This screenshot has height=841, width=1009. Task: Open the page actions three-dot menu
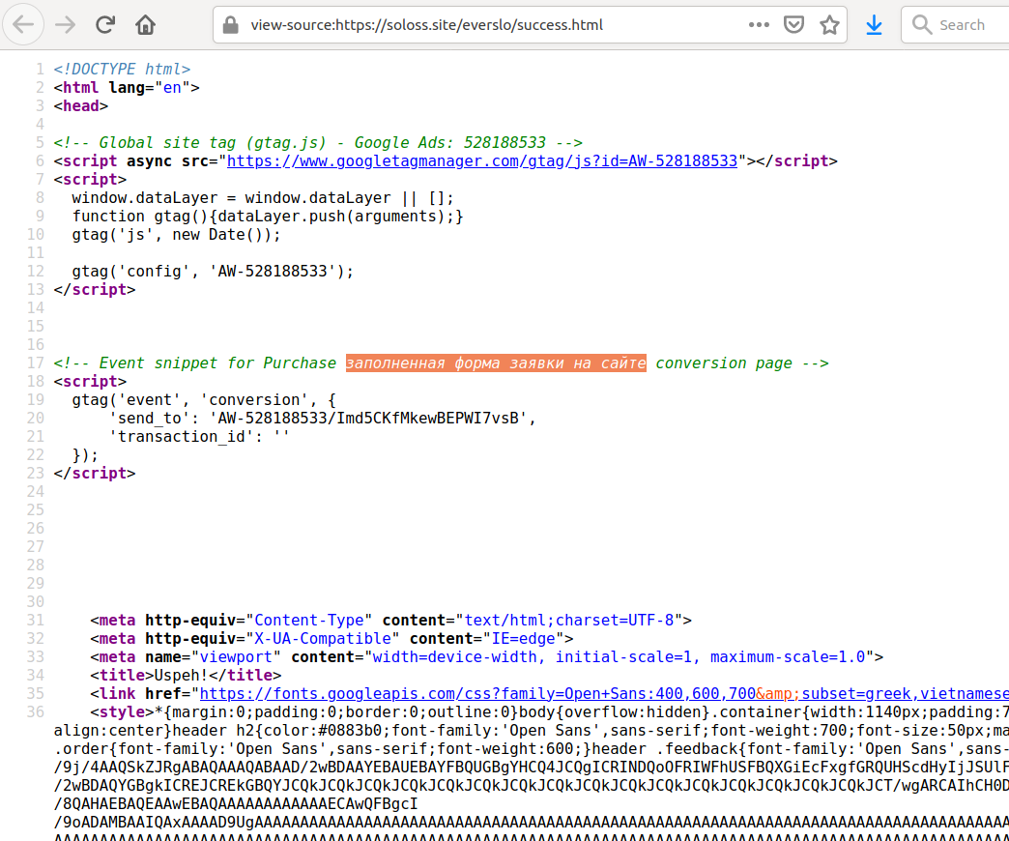pyautogui.click(x=759, y=25)
